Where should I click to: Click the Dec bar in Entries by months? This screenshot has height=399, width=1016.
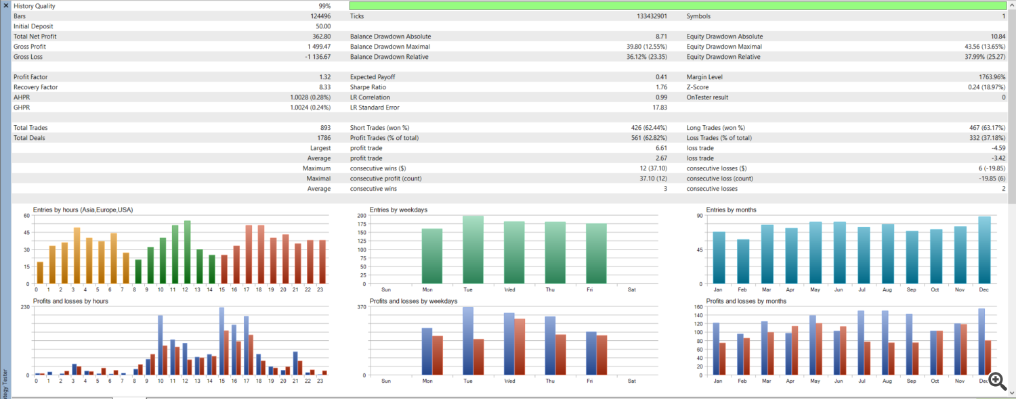pos(983,250)
